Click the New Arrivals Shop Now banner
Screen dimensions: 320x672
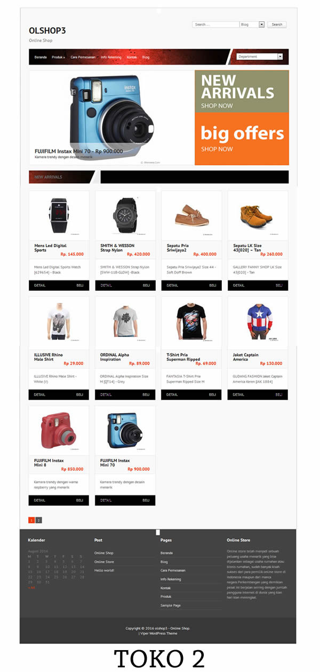coord(242,91)
